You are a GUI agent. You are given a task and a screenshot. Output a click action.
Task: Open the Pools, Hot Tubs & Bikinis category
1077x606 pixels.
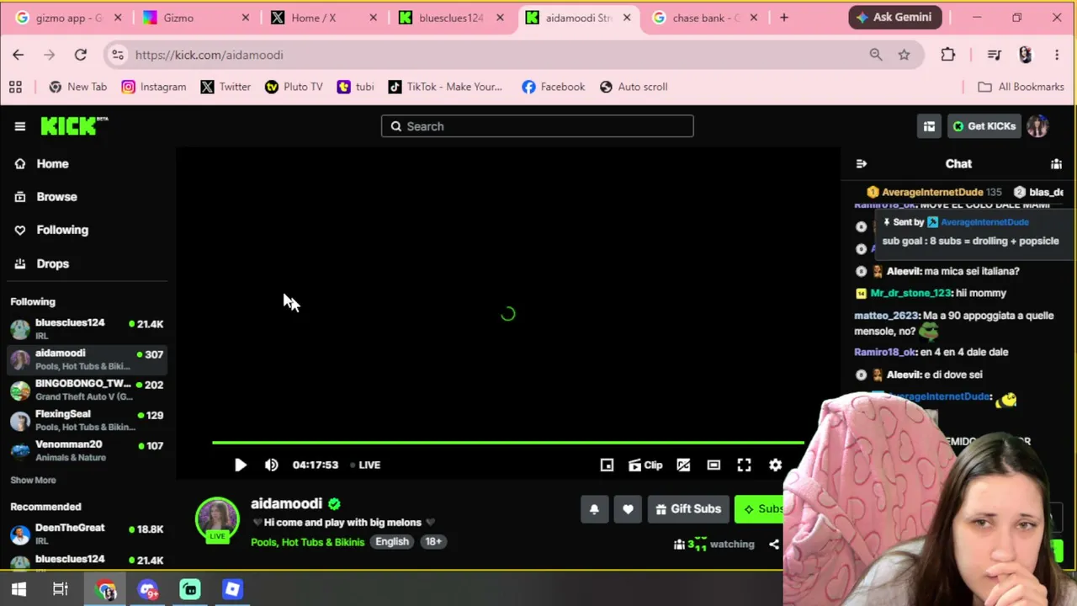[x=307, y=542]
